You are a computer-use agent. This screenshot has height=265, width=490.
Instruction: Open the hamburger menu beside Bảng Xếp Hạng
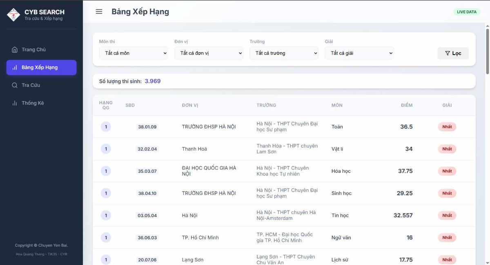[x=98, y=11]
